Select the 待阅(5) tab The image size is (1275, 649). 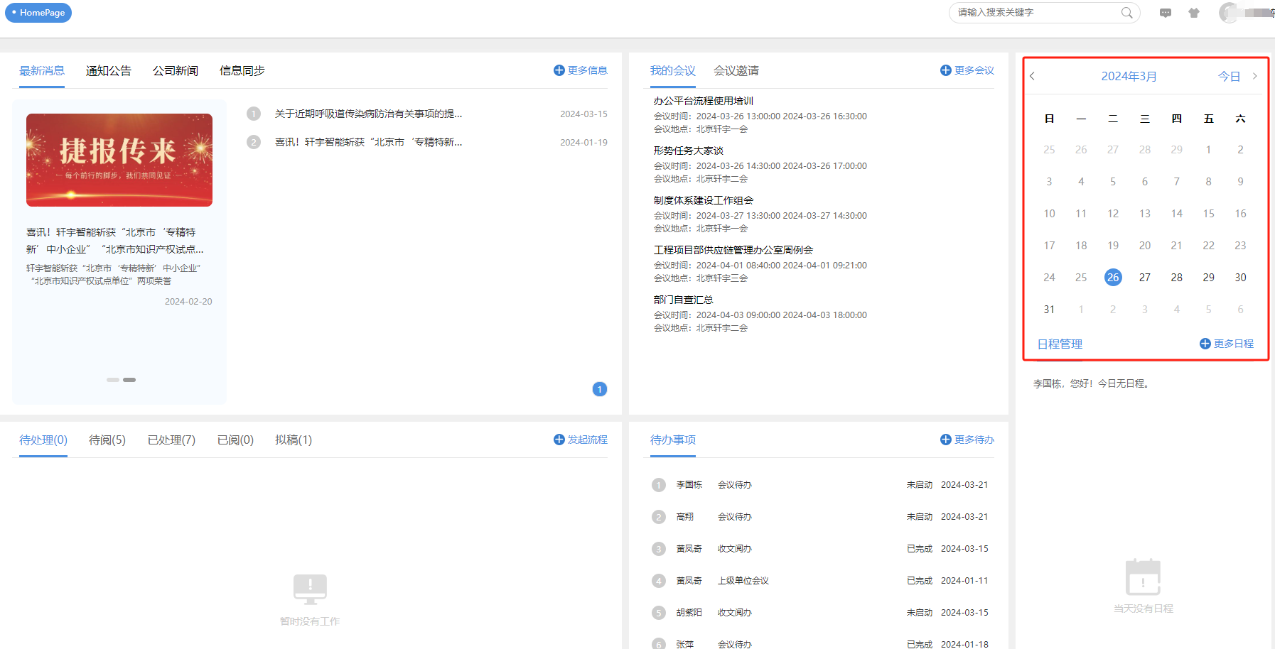107,440
